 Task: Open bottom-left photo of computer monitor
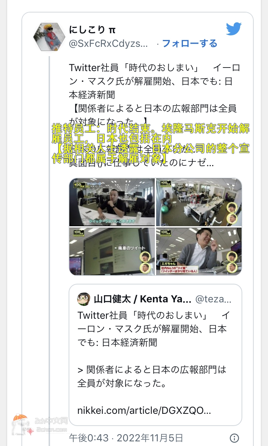click(x=112, y=251)
